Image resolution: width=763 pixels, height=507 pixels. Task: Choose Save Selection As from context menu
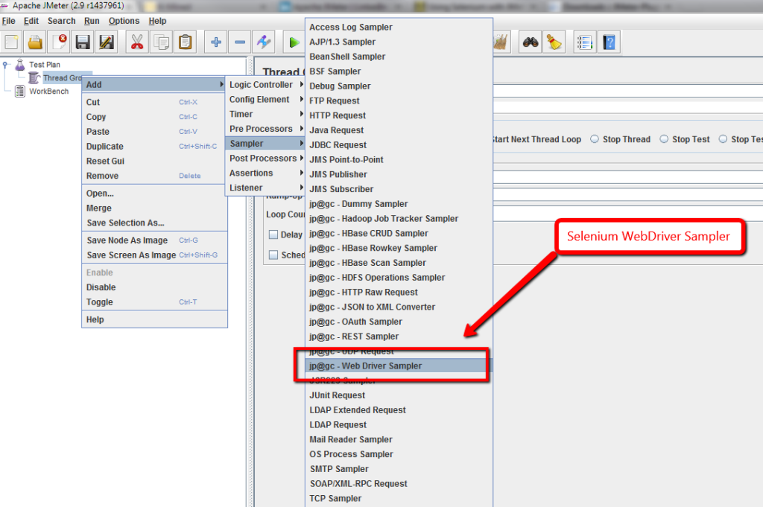tap(155, 223)
